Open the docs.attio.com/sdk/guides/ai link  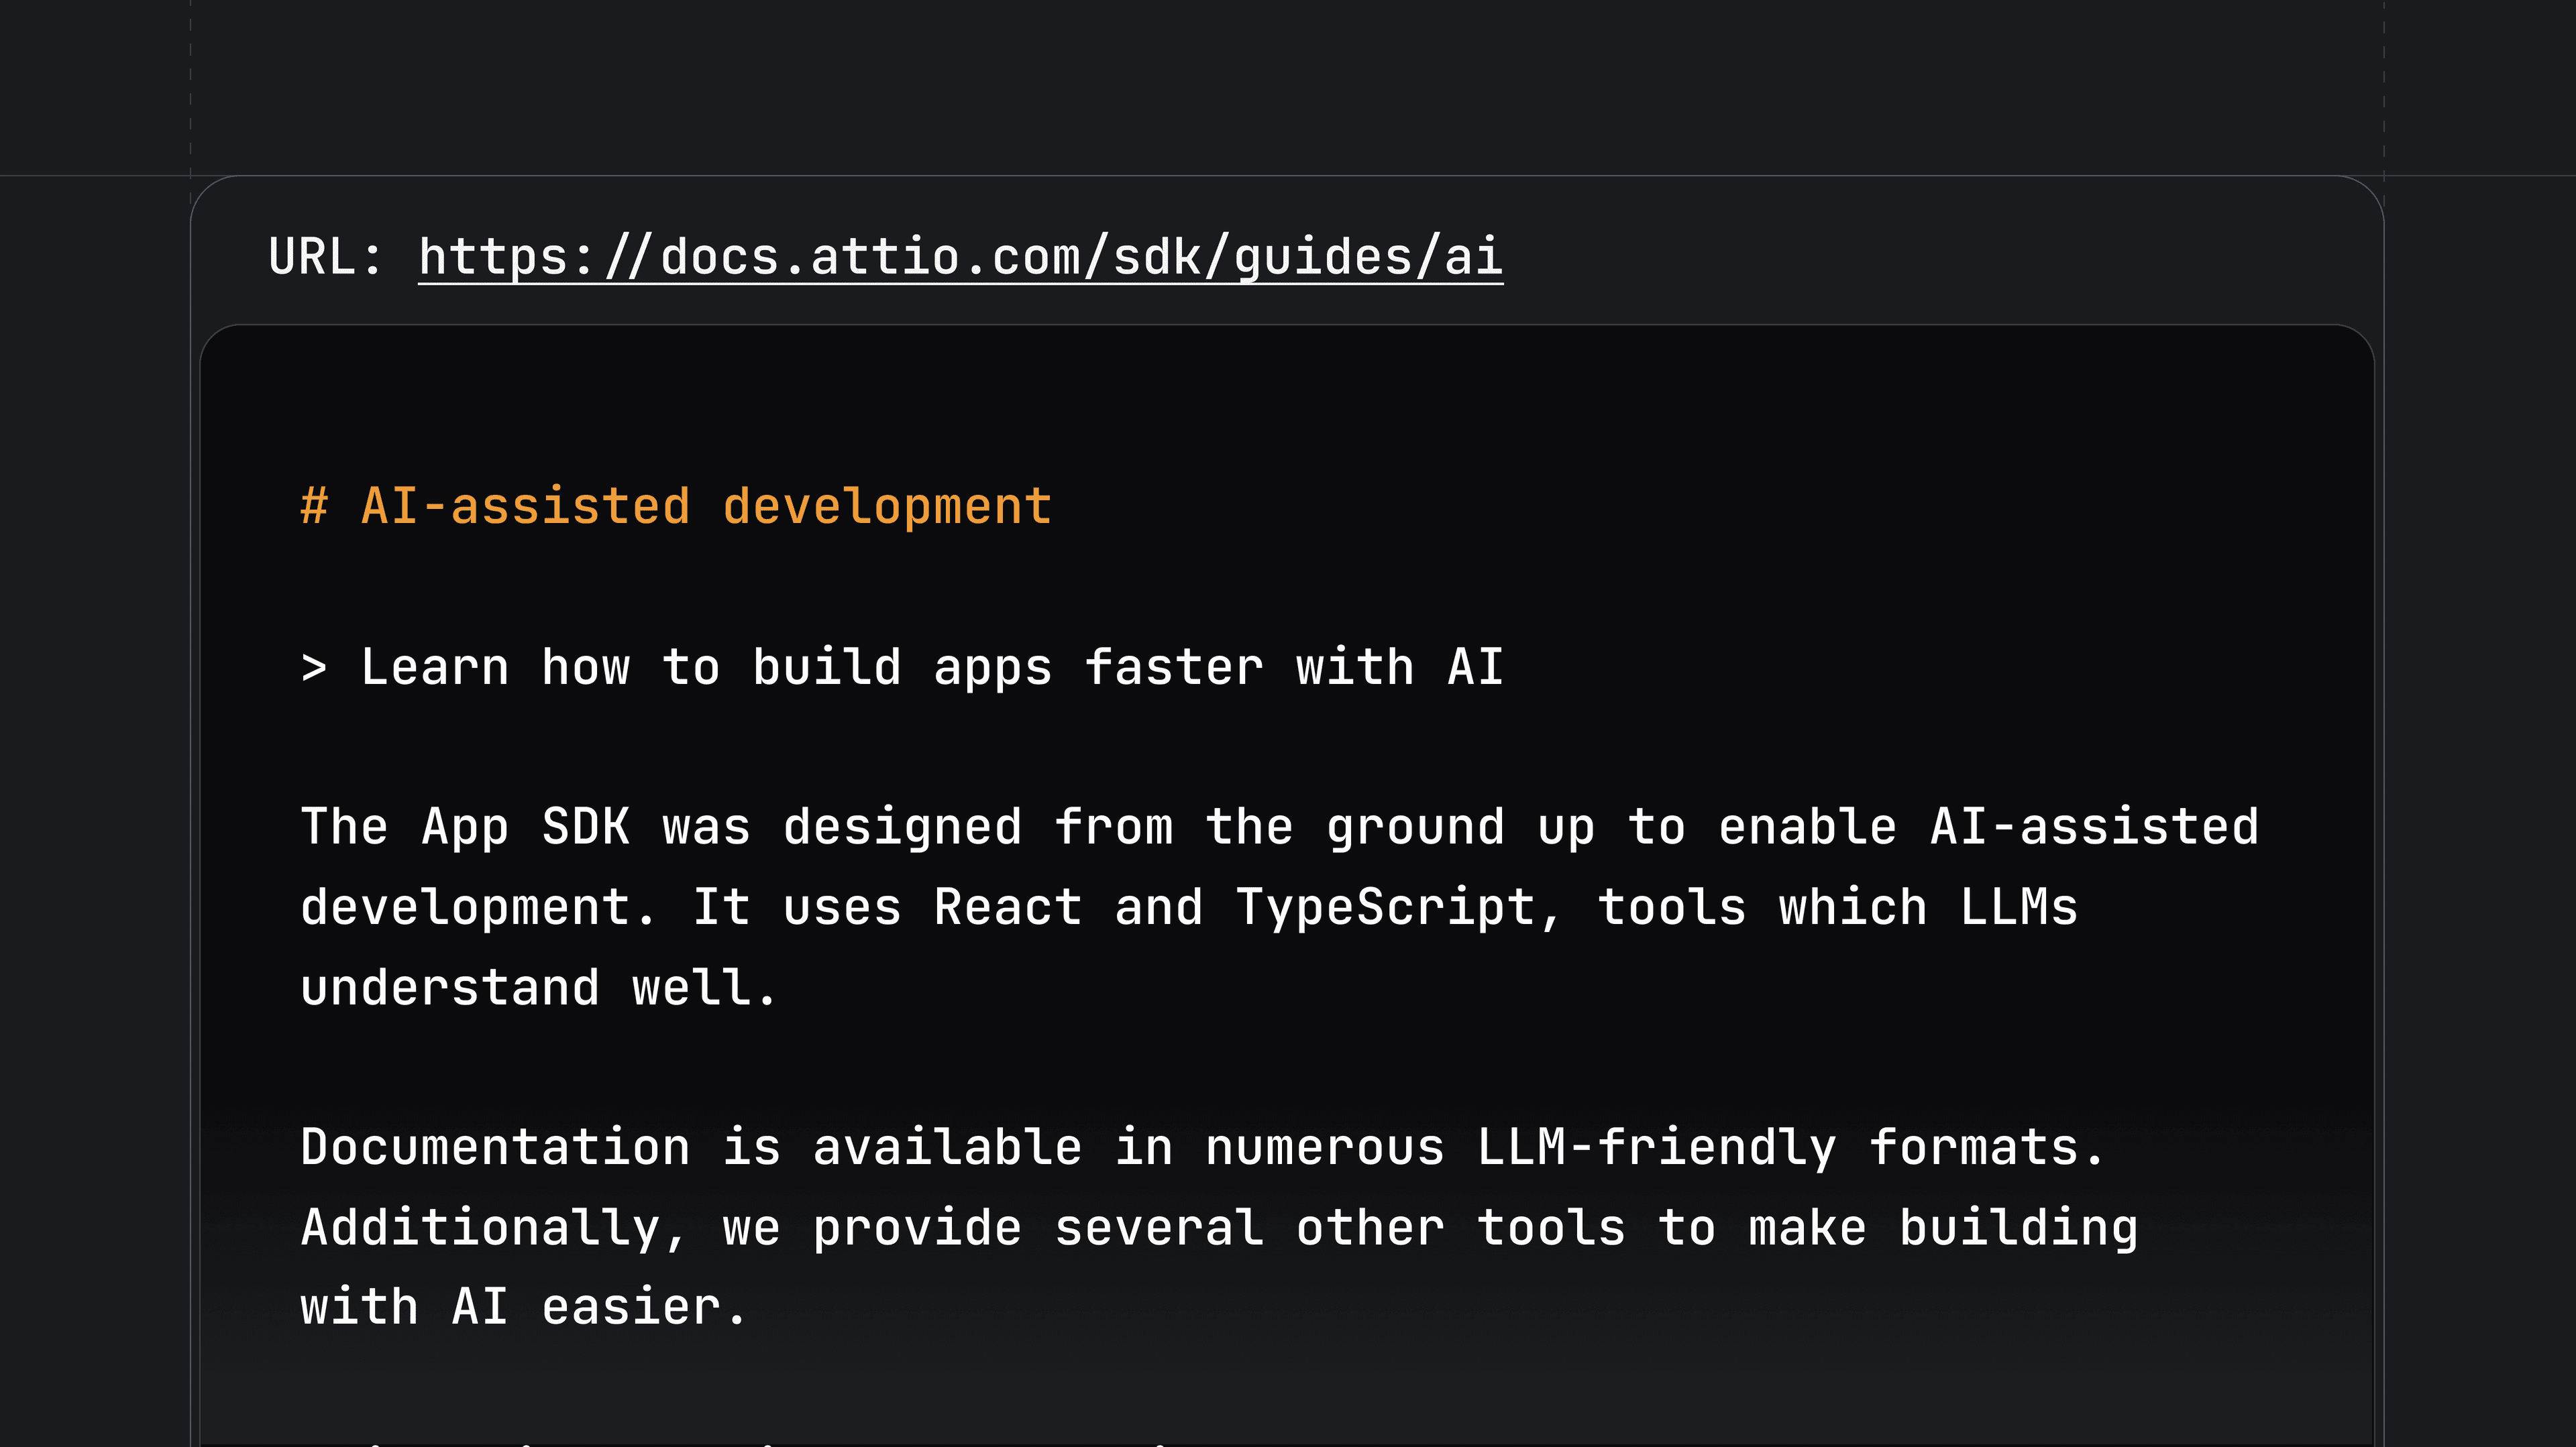pyautogui.click(x=960, y=257)
